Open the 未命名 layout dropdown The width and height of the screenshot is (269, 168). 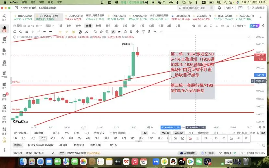[240, 26]
